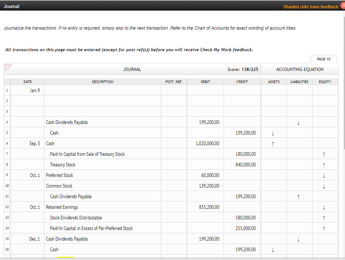Click the equity up arrow for Paid-In Capital from Treasury Stock

tap(323, 154)
